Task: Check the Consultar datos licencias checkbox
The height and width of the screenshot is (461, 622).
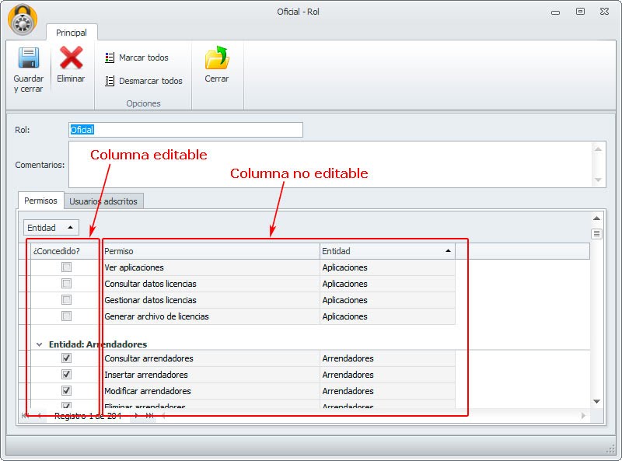Action: point(67,284)
